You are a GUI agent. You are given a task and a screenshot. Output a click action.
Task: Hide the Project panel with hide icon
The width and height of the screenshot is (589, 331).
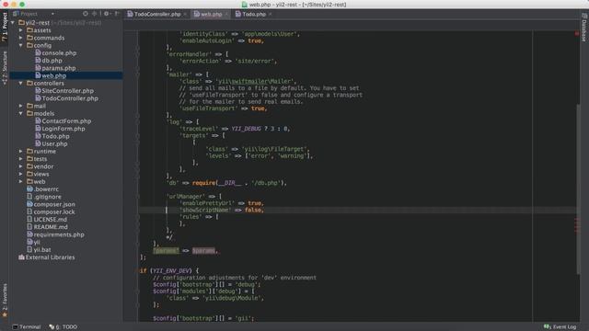tap(117, 14)
